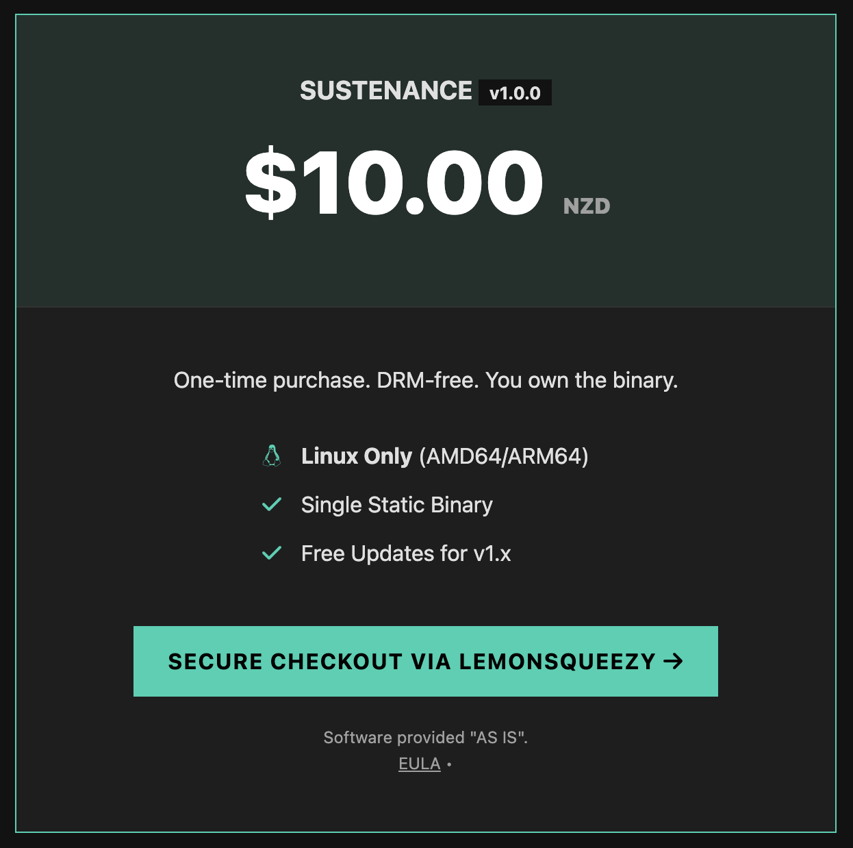853x848 pixels.
Task: Click the one-time purchase description line
Action: click(x=426, y=380)
